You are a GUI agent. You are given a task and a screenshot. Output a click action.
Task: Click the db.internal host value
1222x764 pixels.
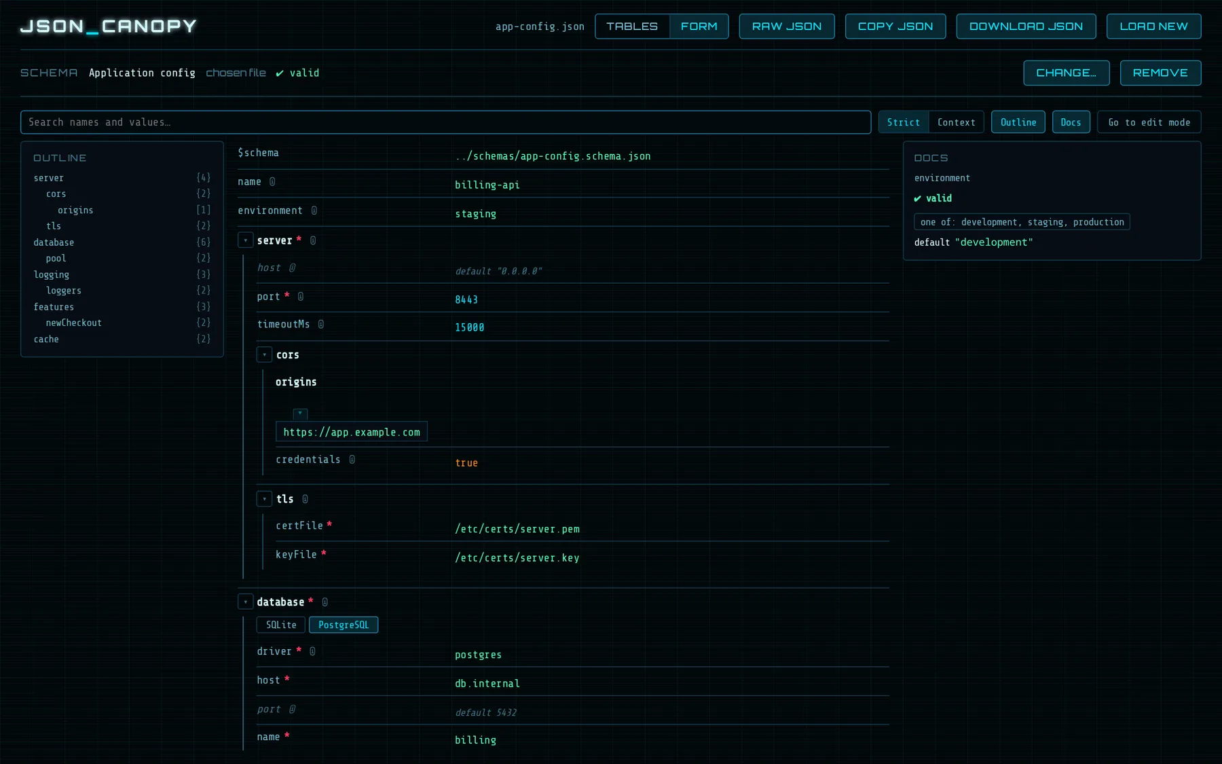(x=487, y=684)
